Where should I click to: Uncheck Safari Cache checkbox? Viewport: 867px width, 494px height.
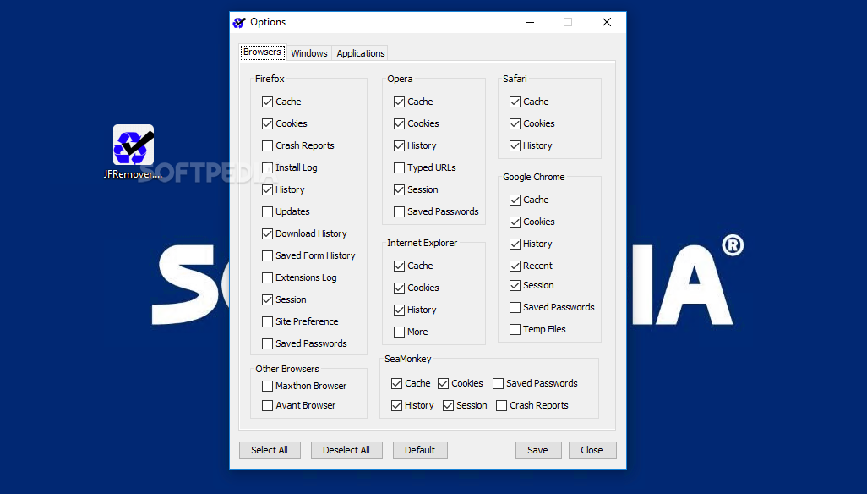(x=515, y=102)
